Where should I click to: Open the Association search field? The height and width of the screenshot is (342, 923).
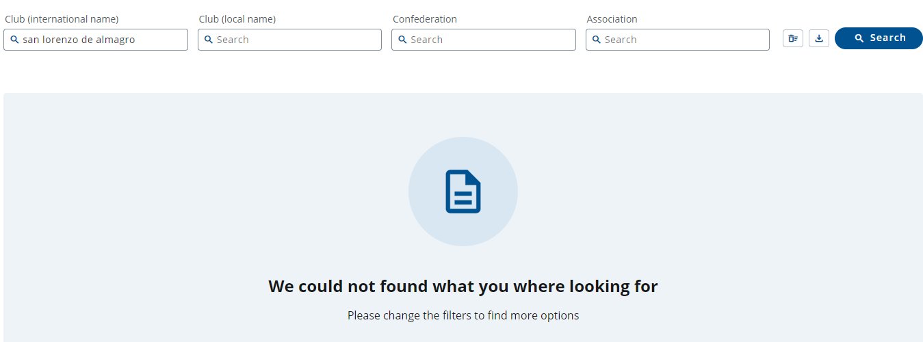(677, 40)
